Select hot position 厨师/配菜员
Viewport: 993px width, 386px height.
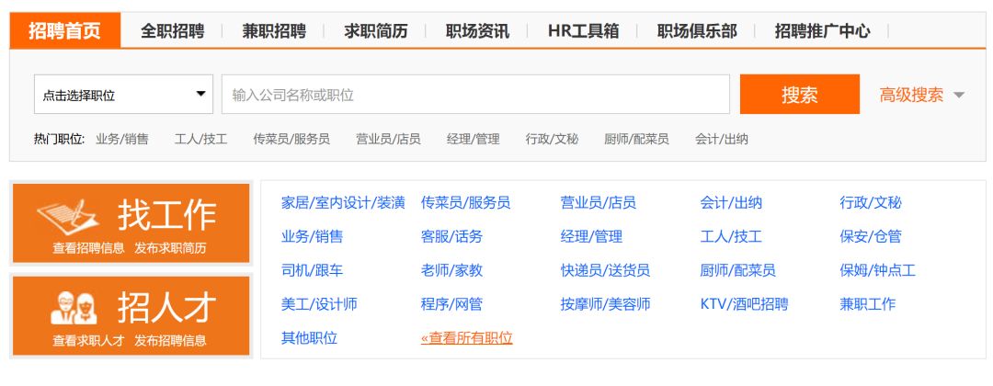(636, 139)
